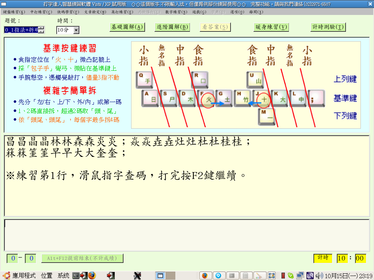The width and height of the screenshot is (374, 280).
Task: Click the Q 手 key in the keyboard diagram
Action: [x=144, y=80]
